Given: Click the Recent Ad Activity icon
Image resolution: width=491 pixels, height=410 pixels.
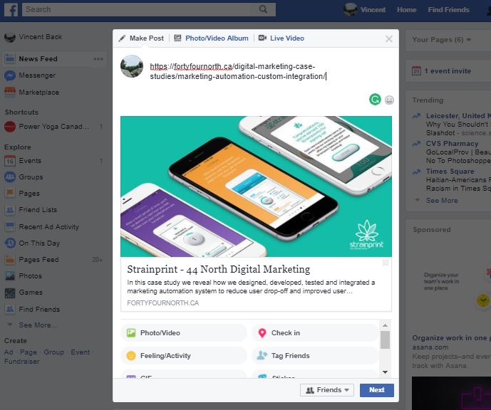Looking at the screenshot, I should (10, 226).
